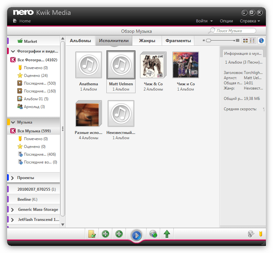Click the yellow flag icon at bottom right

tap(261, 234)
